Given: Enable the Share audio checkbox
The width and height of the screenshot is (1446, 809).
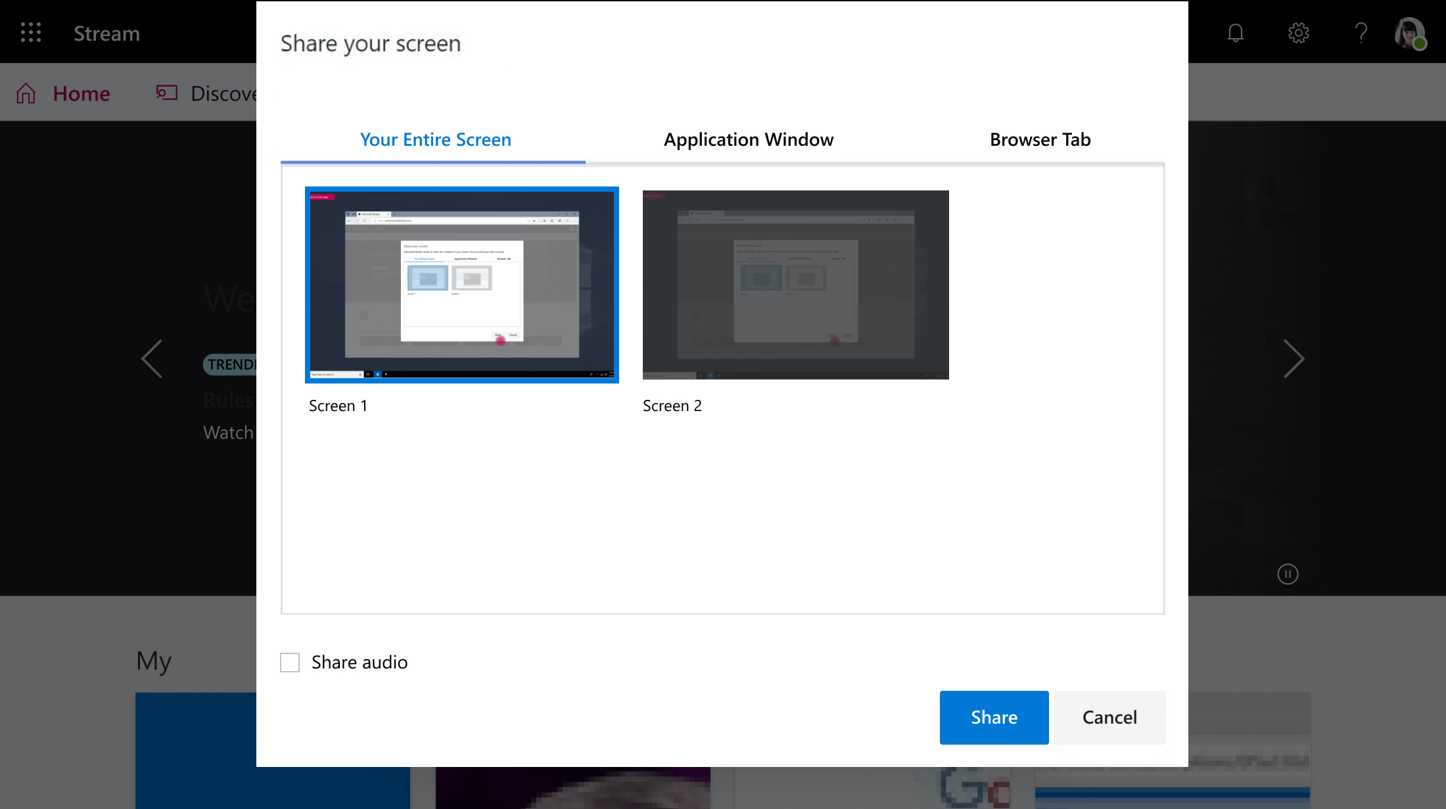Looking at the screenshot, I should click(290, 662).
